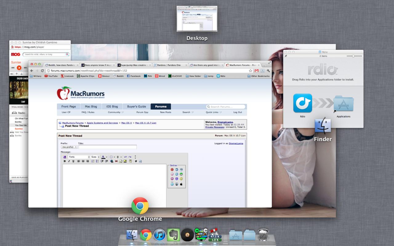Open the YouTube bookmark

coord(51,76)
